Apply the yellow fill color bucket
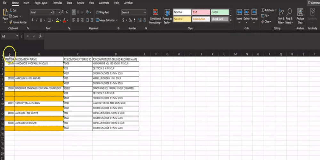The image size is (320, 160). (58, 20)
